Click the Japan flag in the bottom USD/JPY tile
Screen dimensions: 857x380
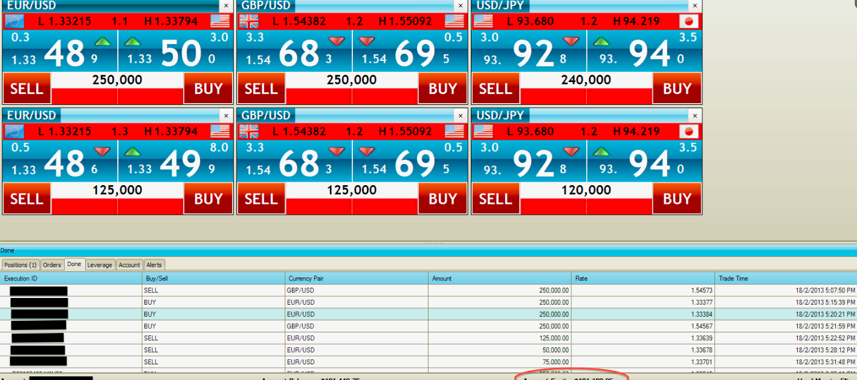[689, 131]
